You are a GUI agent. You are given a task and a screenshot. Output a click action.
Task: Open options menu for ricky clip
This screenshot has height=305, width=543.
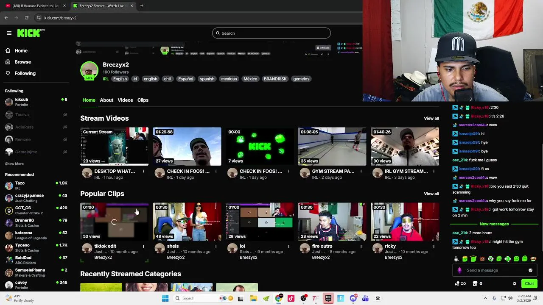[x=434, y=246]
